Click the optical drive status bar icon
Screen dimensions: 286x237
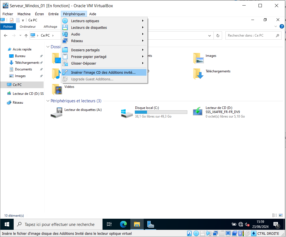coord(196,233)
